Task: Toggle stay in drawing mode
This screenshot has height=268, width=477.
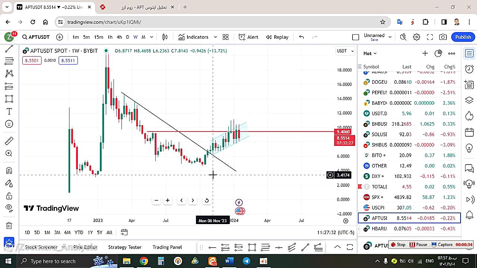Action: pos(9,183)
